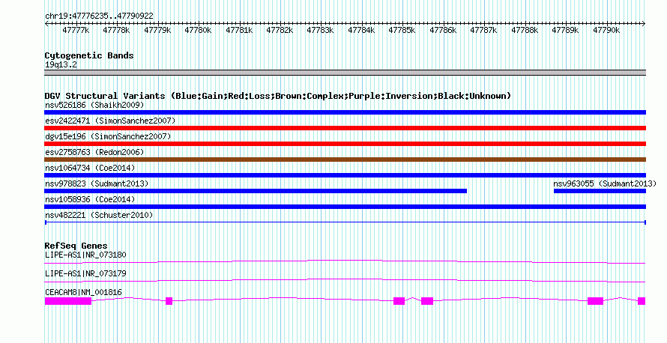
Task: Click the 47779k ruler tick label
Action: pos(157,31)
